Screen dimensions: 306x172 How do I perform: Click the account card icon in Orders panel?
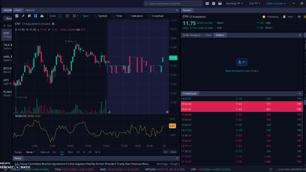pos(242,62)
